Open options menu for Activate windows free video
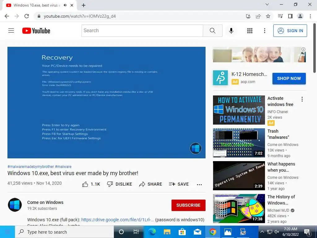Screen dimensions: 317x238 click(302, 99)
